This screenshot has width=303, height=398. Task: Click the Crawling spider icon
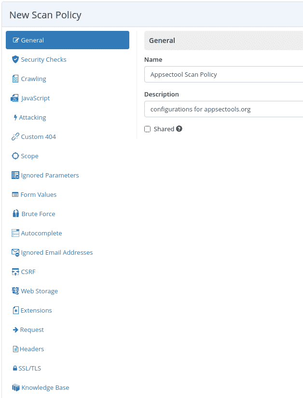[15, 79]
